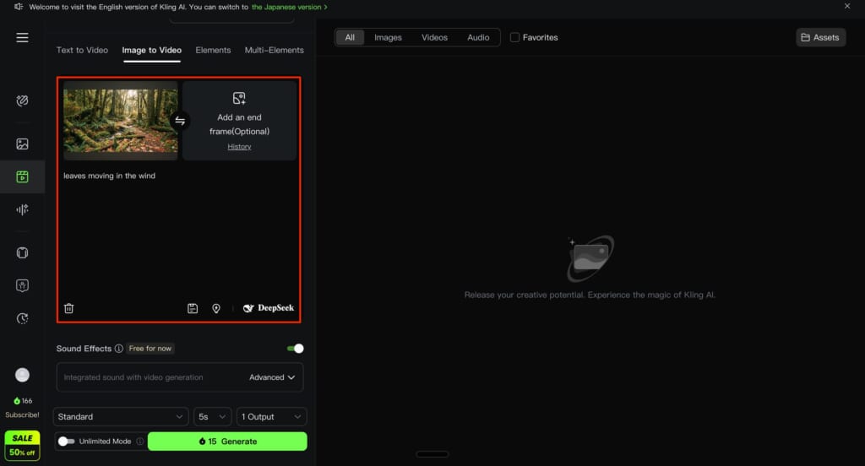Open the audio waveform sidebar icon
This screenshot has width=865, height=466.
click(23, 209)
